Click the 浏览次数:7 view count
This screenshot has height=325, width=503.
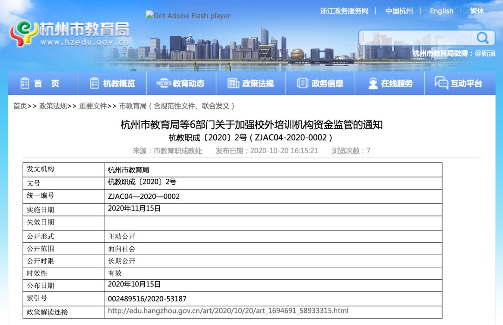pos(351,151)
